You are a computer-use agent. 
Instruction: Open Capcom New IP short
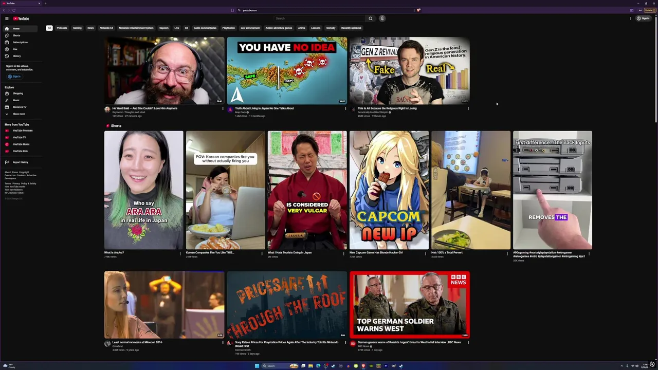(389, 190)
